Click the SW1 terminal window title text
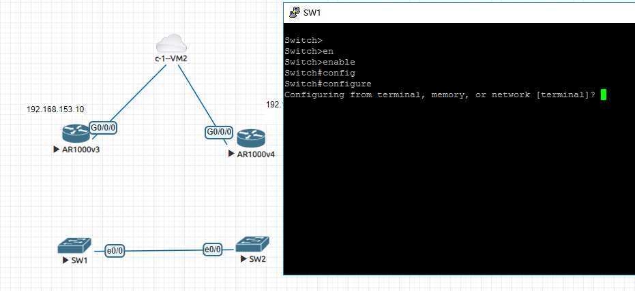This screenshot has width=635, height=291. pyautogui.click(x=312, y=12)
